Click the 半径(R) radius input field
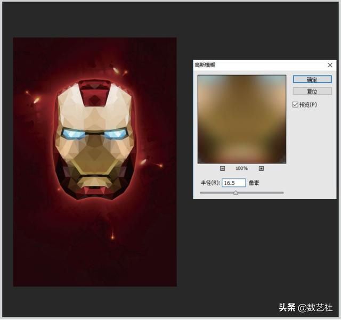Image resolution: width=341 pixels, height=320 pixels. point(233,183)
